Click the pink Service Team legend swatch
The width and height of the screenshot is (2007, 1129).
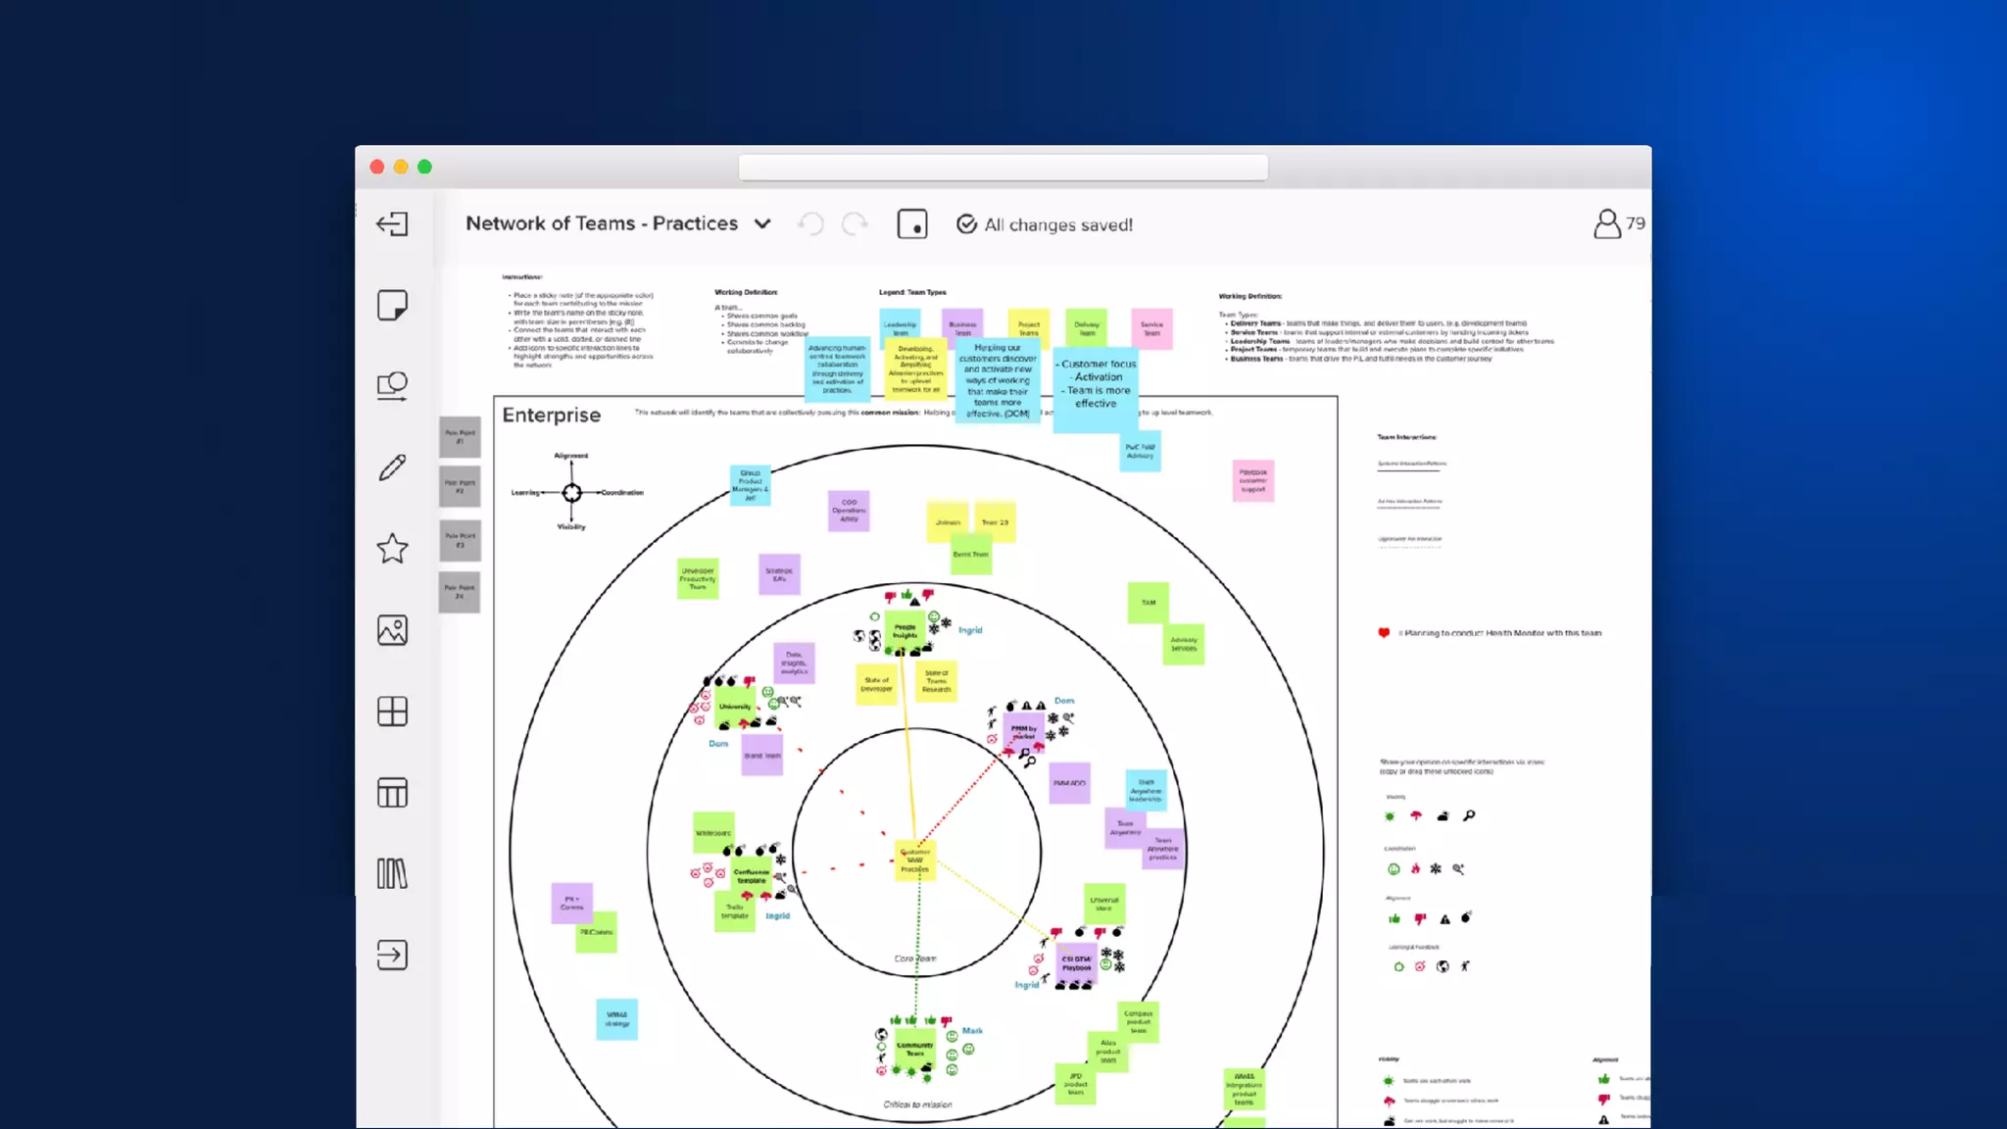(1151, 328)
